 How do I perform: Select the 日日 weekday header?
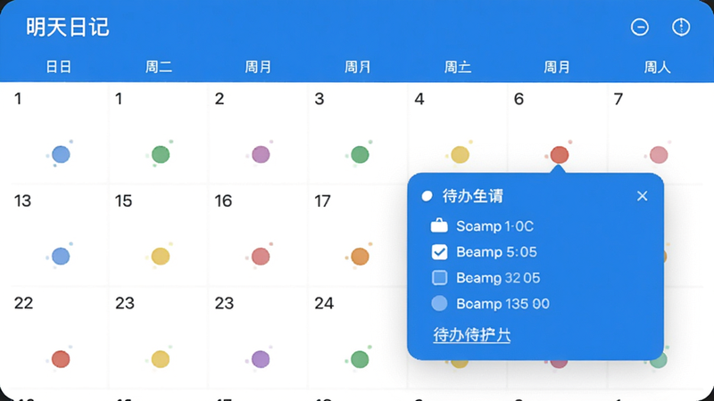pos(59,68)
